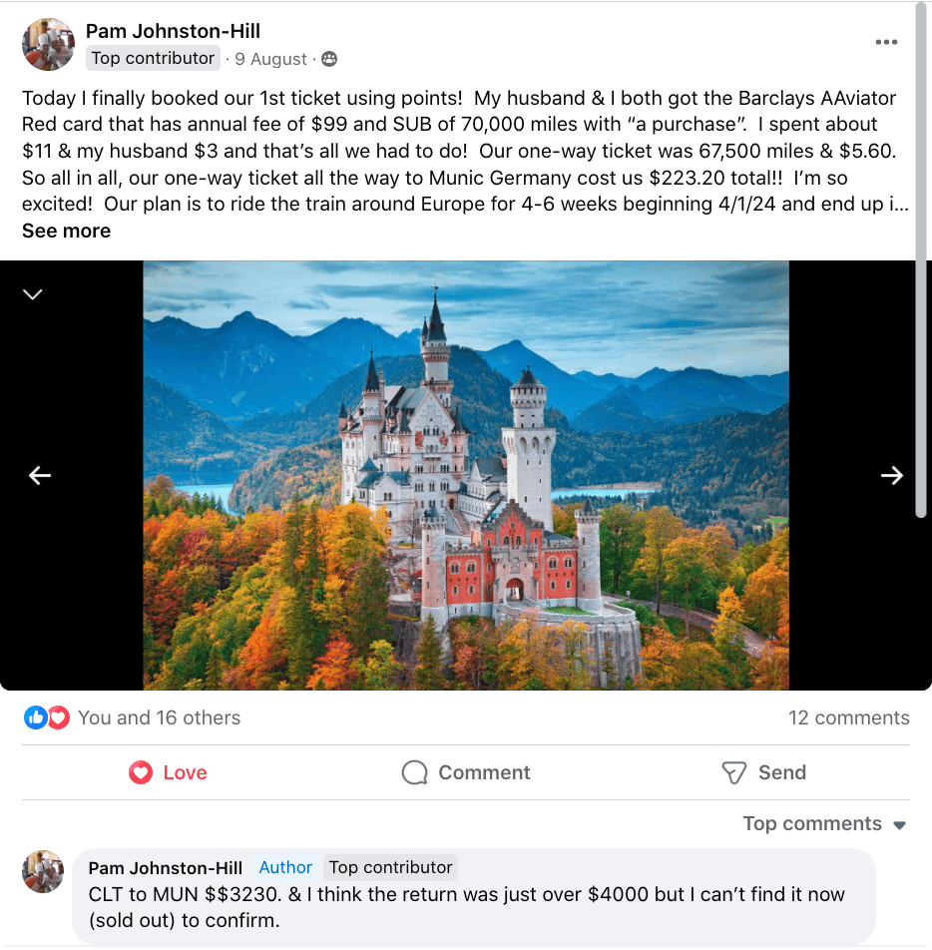932x950 pixels.
Task: Click the blue thumbs-up reaction icon
Action: click(x=35, y=717)
